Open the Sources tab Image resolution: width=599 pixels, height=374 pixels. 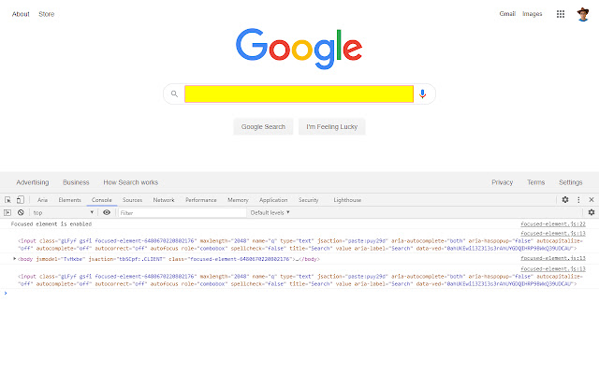(x=132, y=200)
